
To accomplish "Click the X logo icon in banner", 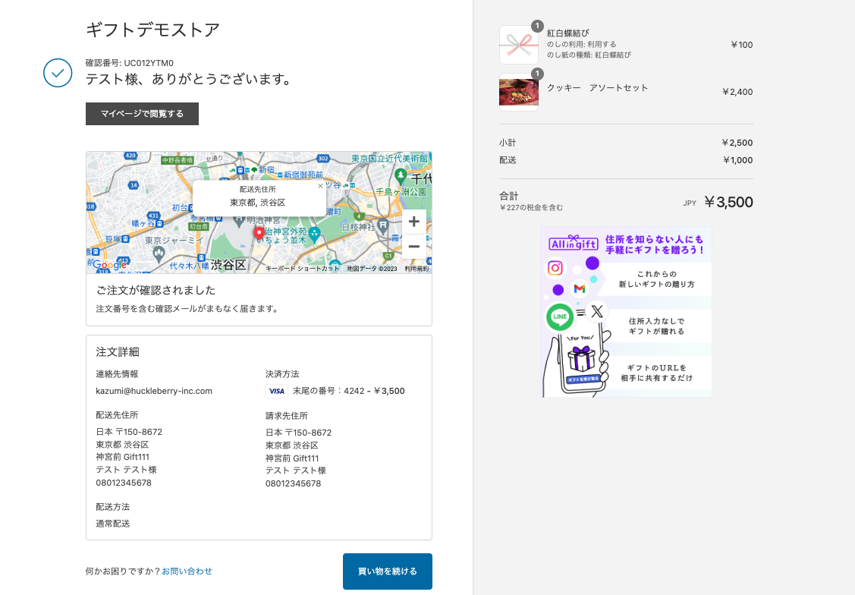I will (597, 311).
